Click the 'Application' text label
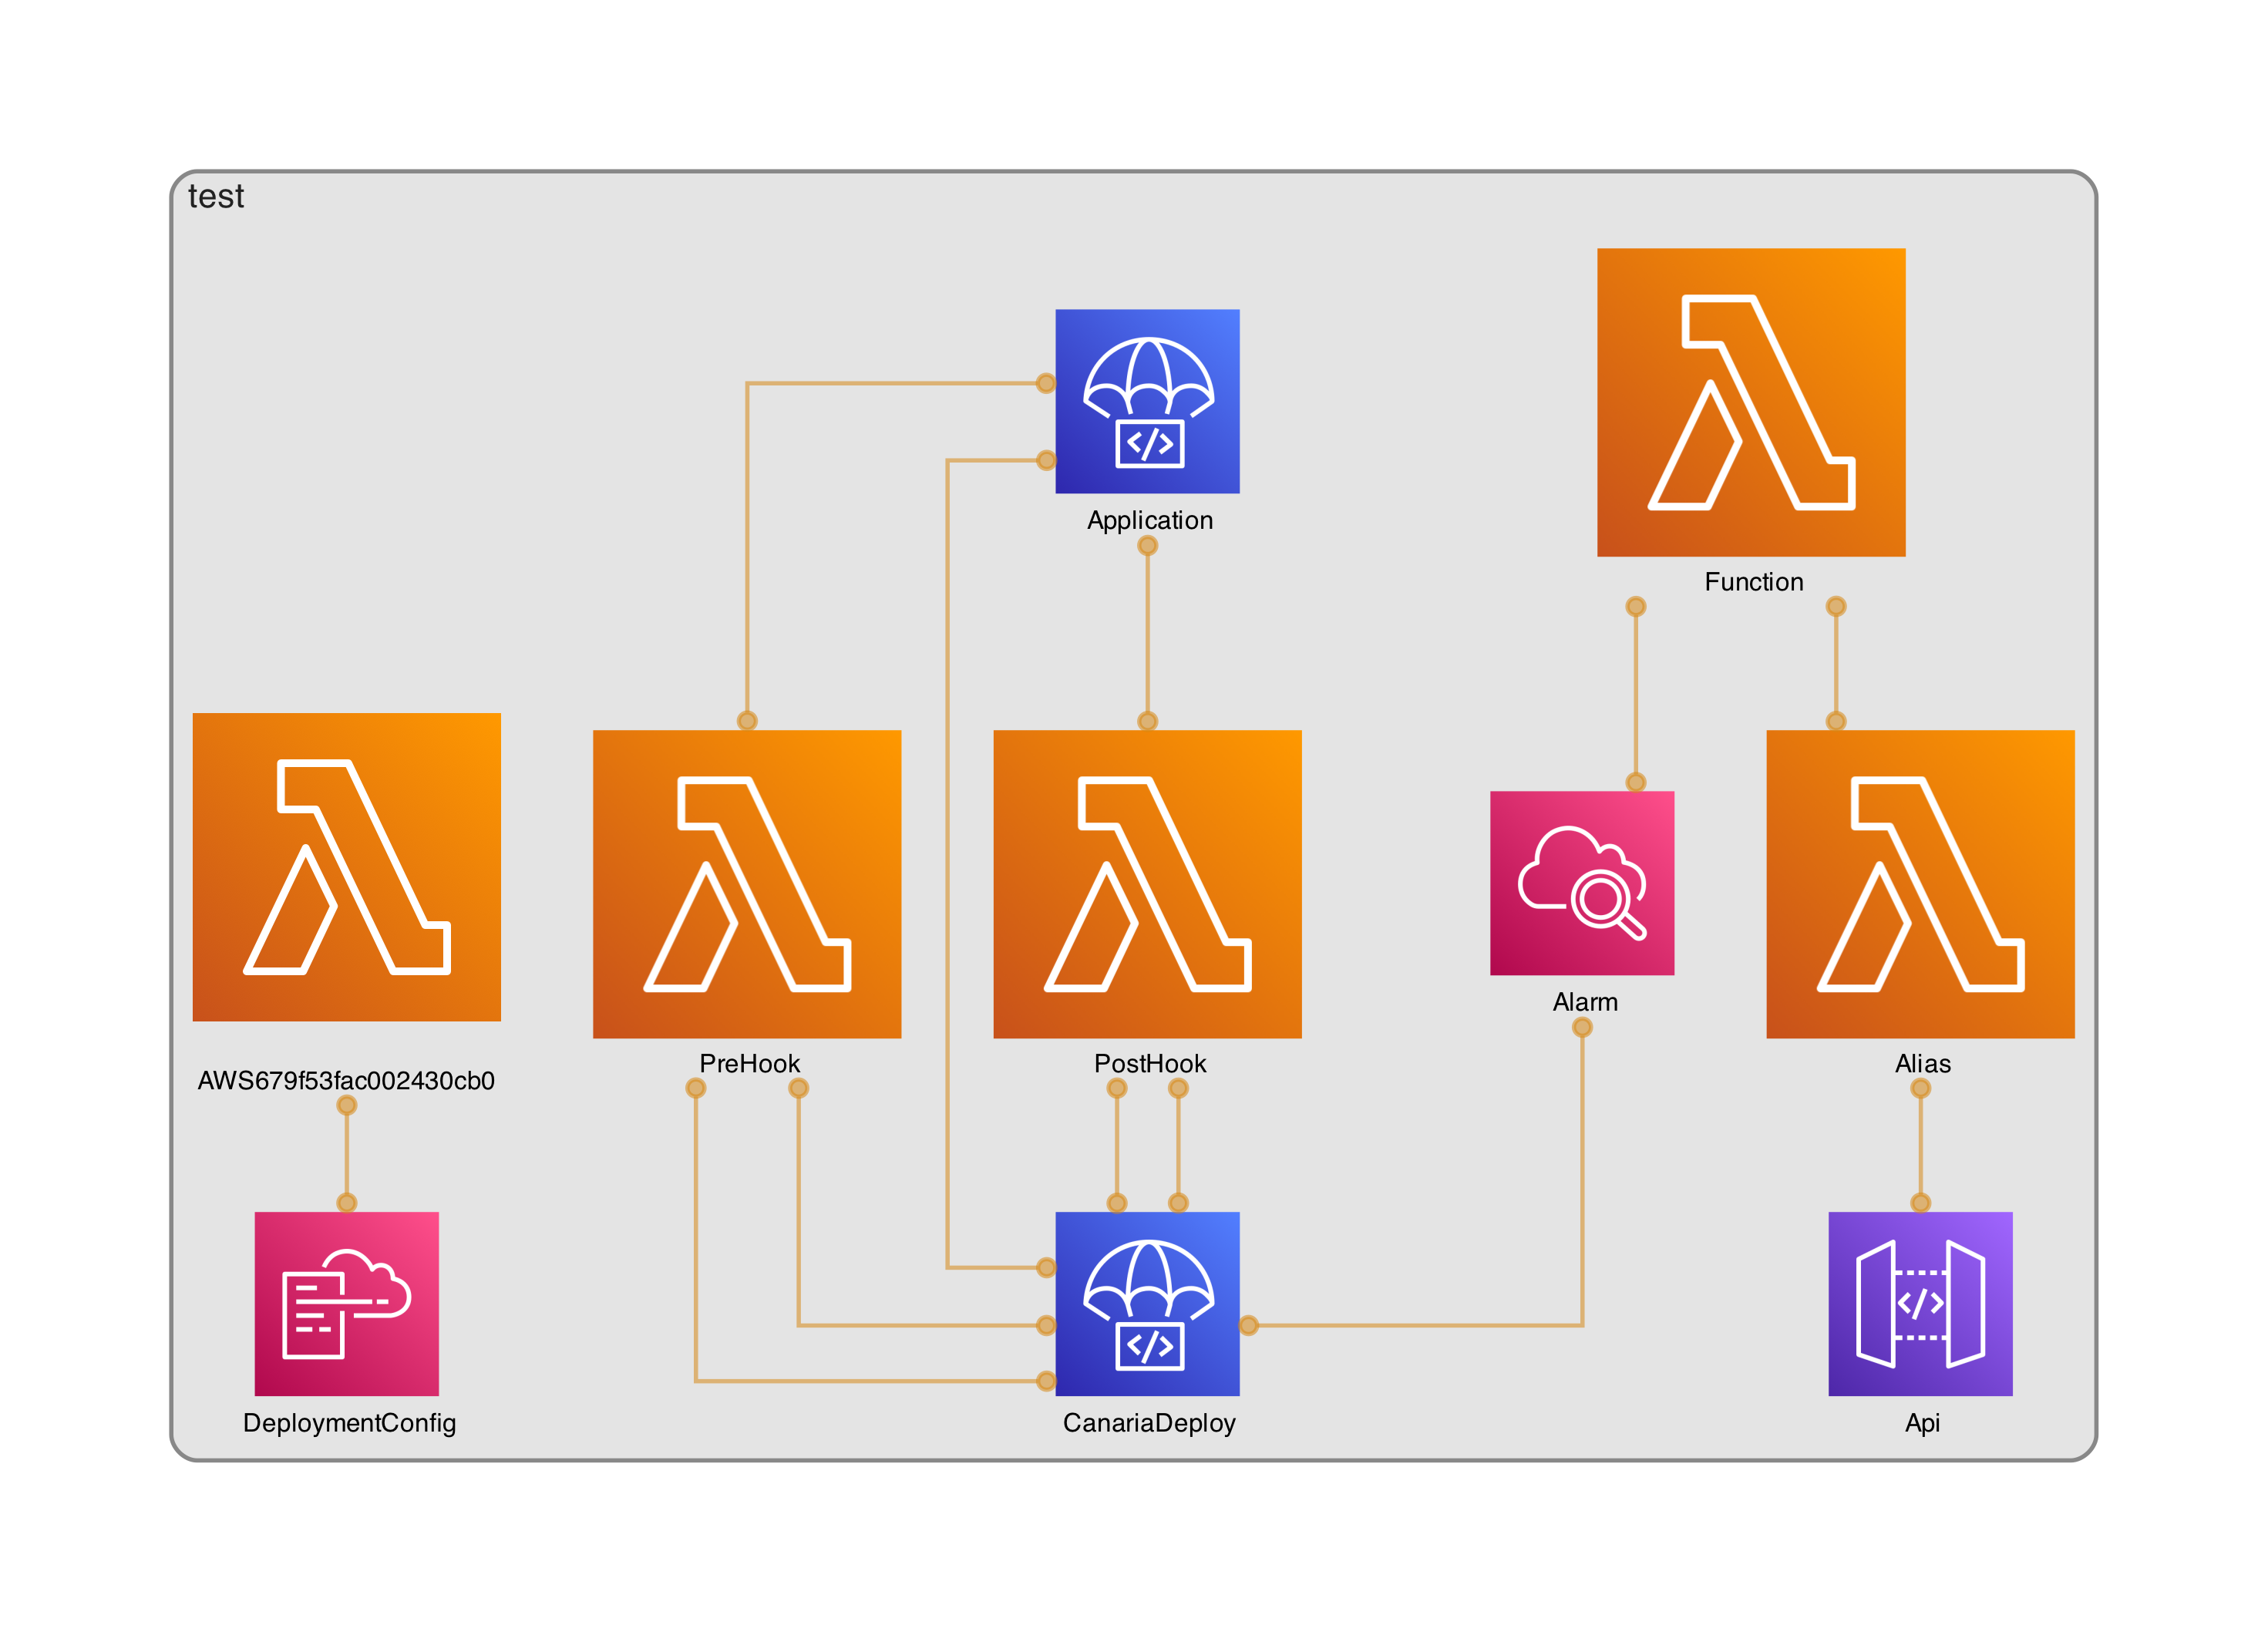The height and width of the screenshot is (1632, 2268). click(x=1149, y=520)
